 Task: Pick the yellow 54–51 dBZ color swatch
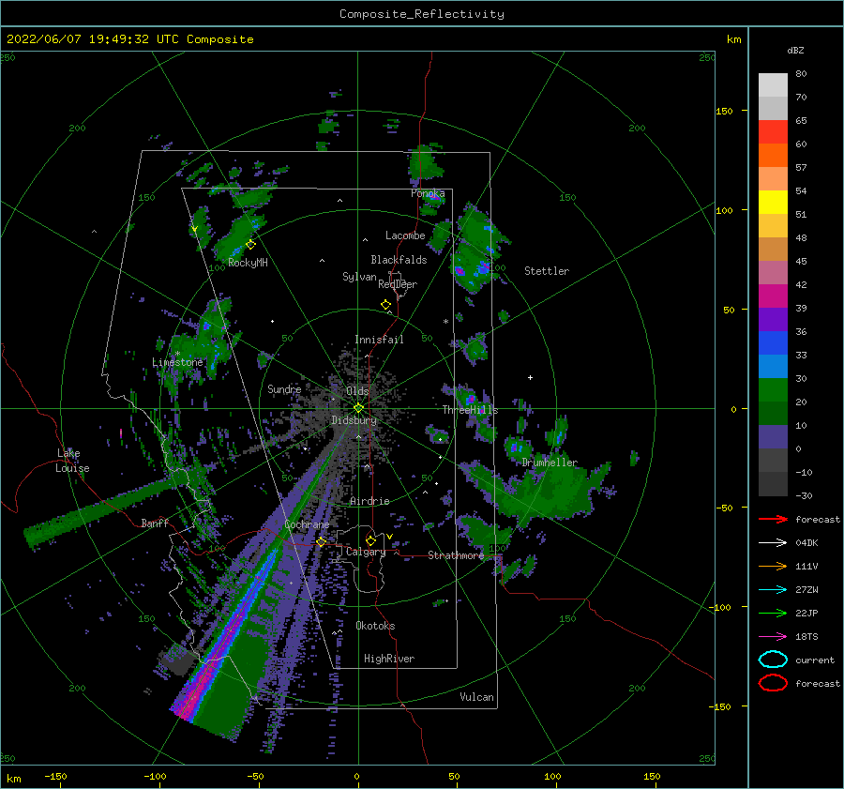pyautogui.click(x=773, y=203)
